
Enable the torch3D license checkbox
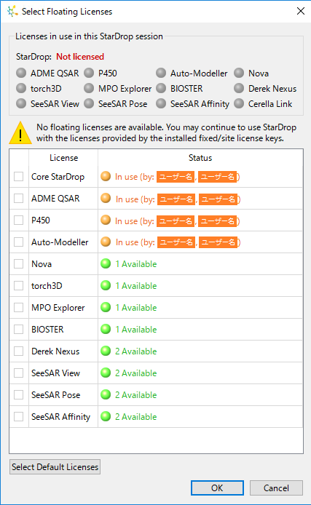pyautogui.click(x=19, y=286)
